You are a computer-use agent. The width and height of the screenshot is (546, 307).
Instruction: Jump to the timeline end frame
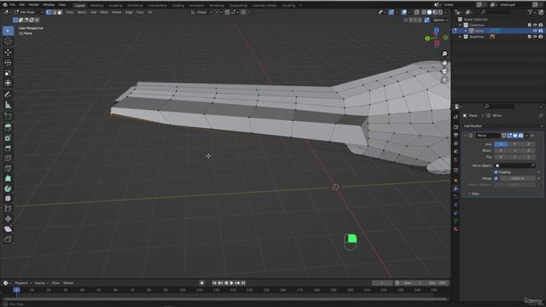tap(243, 283)
